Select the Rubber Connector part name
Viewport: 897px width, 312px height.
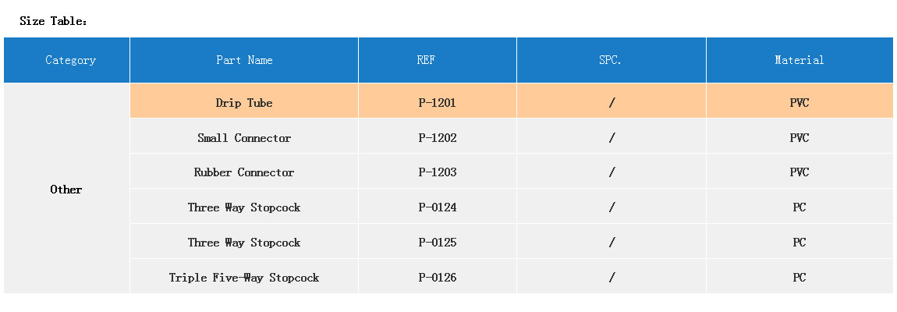coord(244,172)
